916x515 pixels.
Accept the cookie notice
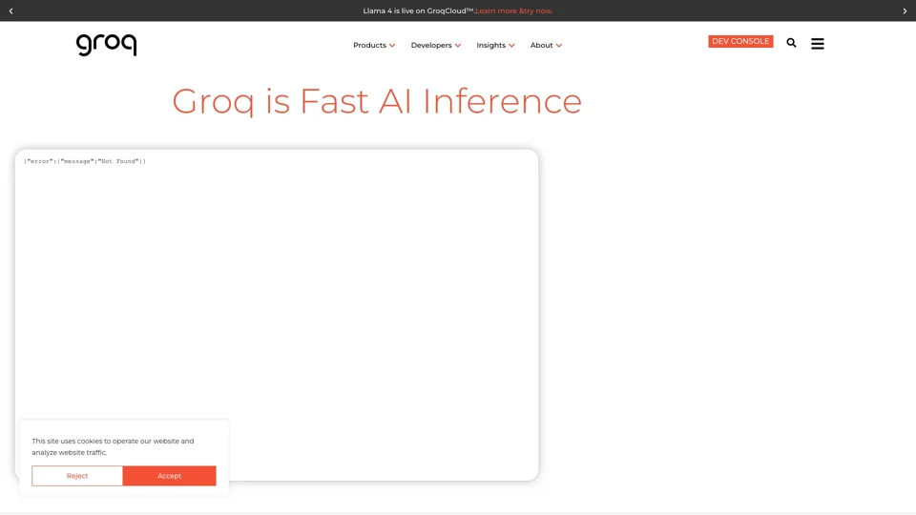pyautogui.click(x=170, y=476)
